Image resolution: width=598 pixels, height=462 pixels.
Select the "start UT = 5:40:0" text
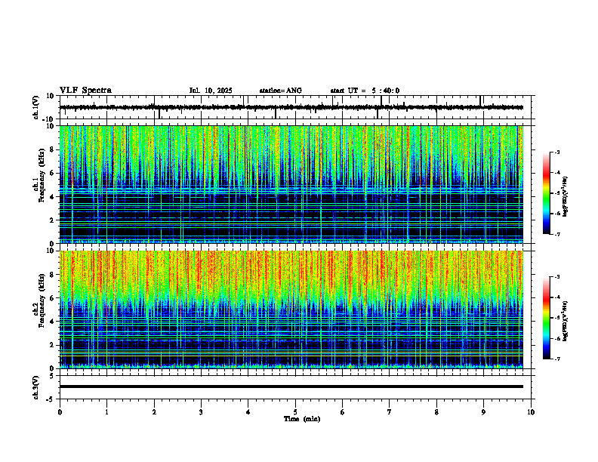(365, 91)
